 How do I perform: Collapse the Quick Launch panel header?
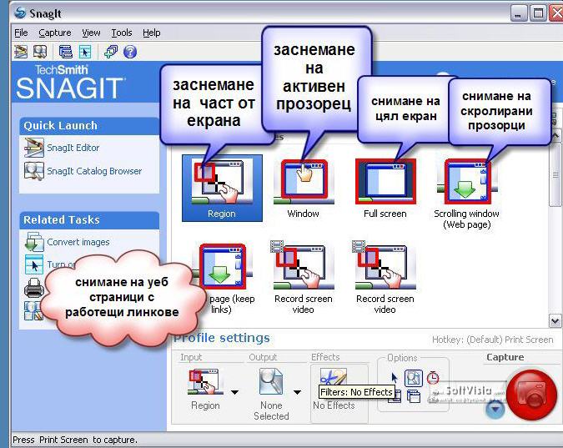coord(89,126)
